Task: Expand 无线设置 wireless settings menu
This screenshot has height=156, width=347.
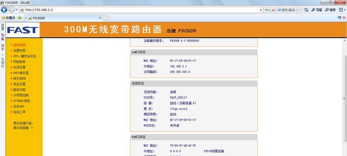Action: point(19,67)
